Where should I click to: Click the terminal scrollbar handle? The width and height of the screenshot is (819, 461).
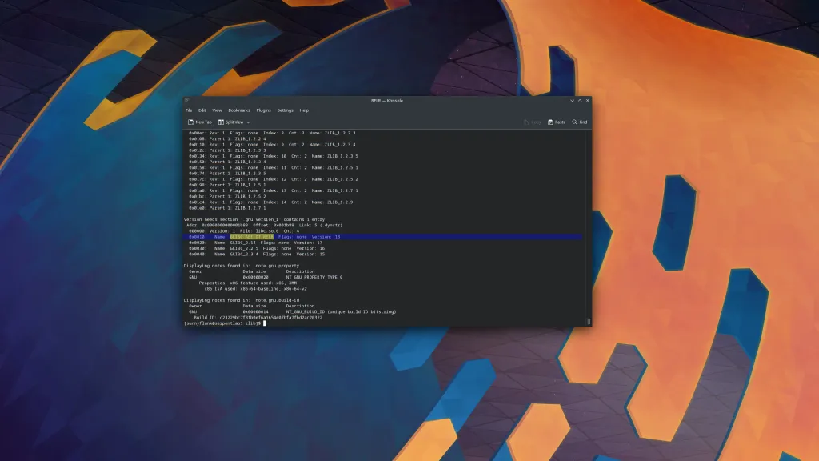coord(589,322)
